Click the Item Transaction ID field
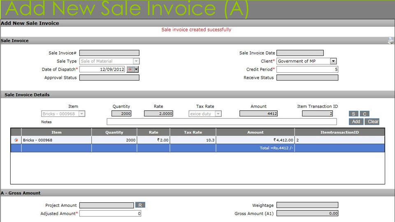Viewport: 395px width, 222px height. (317, 113)
